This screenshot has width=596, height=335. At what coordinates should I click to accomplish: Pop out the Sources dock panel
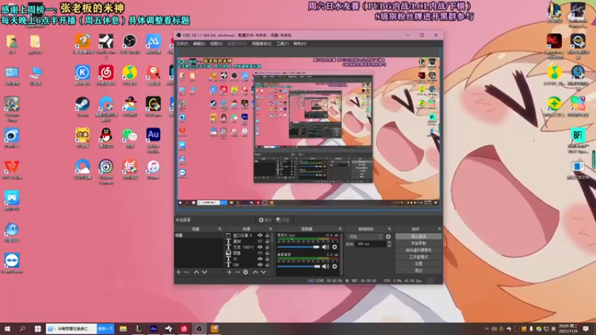point(270,229)
